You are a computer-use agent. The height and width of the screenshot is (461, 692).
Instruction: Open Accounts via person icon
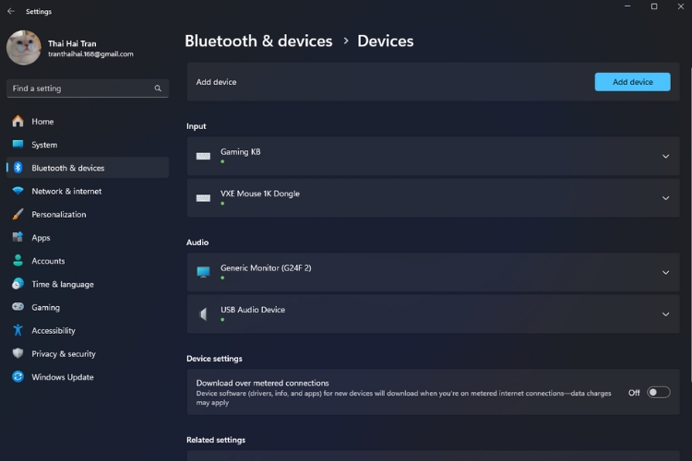click(x=18, y=261)
